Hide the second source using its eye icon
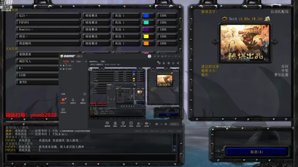This screenshot has height=167, width=298. coord(61,69)
